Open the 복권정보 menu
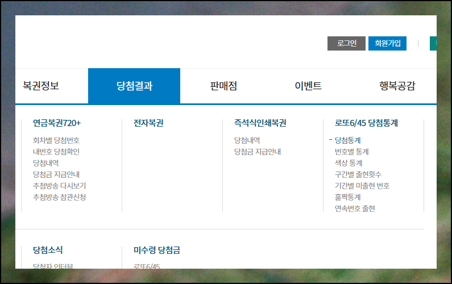 tap(41, 86)
